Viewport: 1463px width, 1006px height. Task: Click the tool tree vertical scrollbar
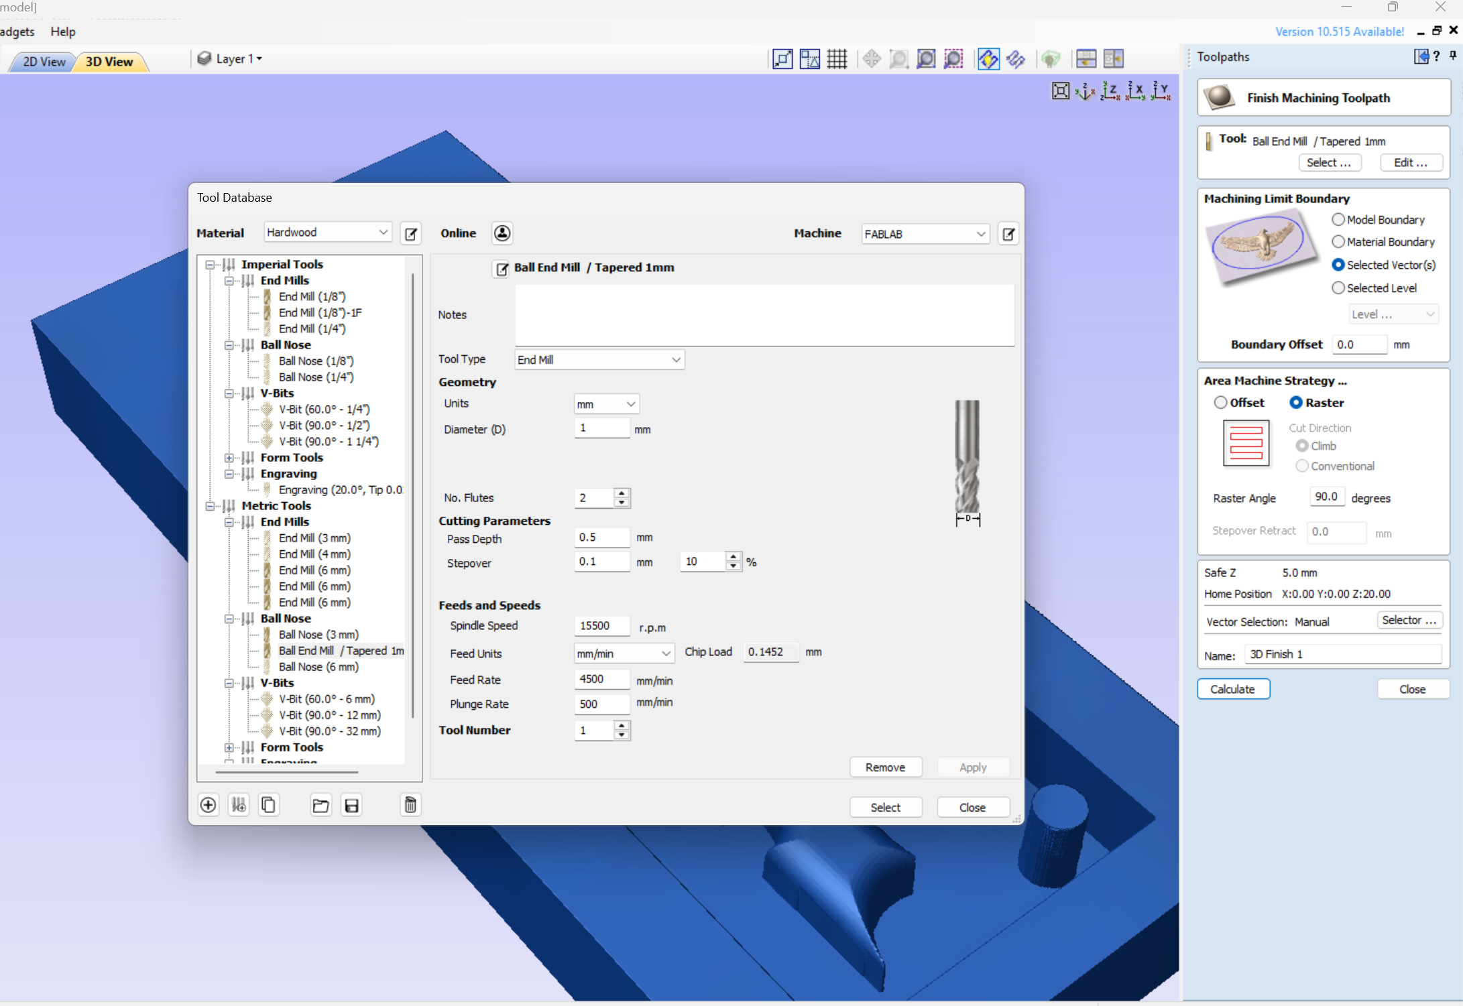(412, 496)
